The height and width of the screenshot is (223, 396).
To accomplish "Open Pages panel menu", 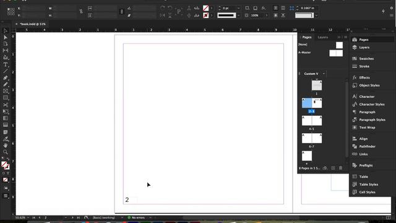I will coord(345,37).
